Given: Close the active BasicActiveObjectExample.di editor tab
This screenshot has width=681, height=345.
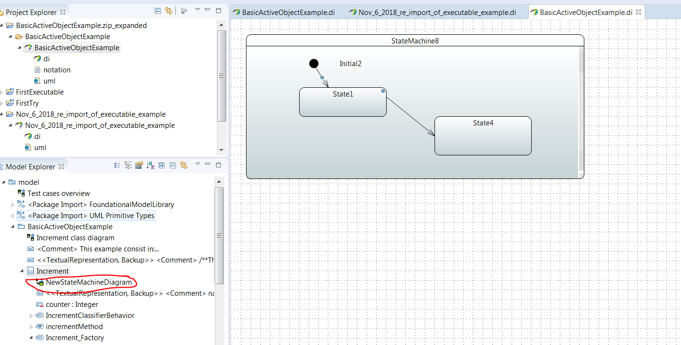Looking at the screenshot, I should click(x=639, y=12).
